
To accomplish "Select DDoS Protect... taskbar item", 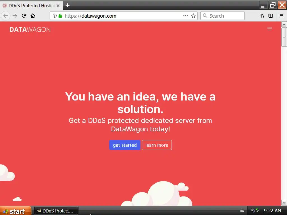I will pyautogui.click(x=56, y=211).
